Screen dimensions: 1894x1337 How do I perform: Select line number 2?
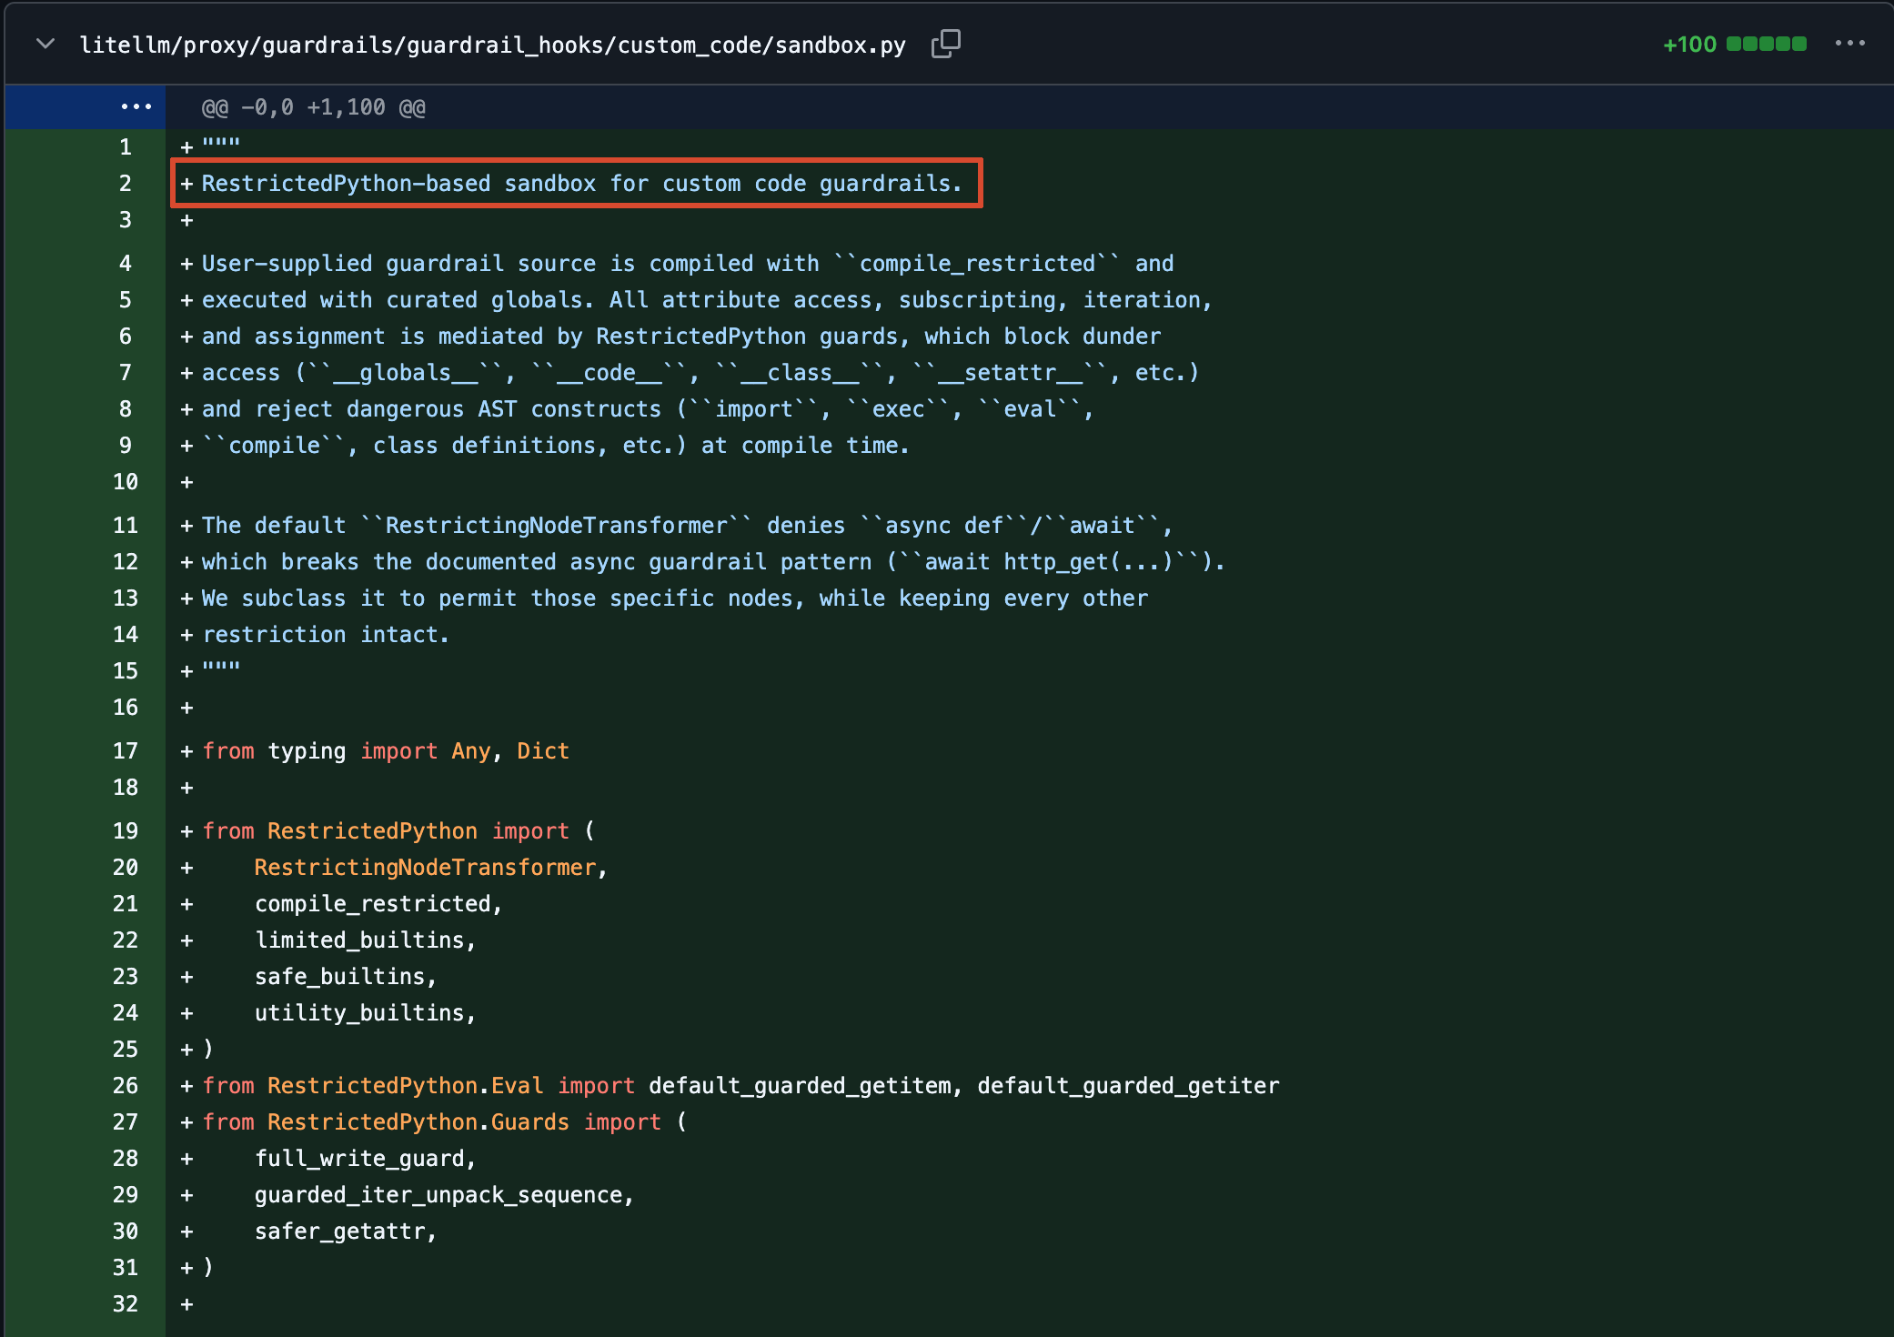[x=126, y=183]
